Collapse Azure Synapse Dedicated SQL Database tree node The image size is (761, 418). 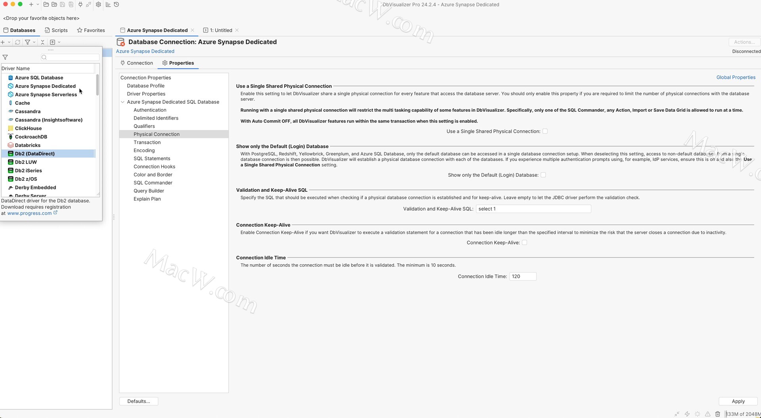click(123, 102)
